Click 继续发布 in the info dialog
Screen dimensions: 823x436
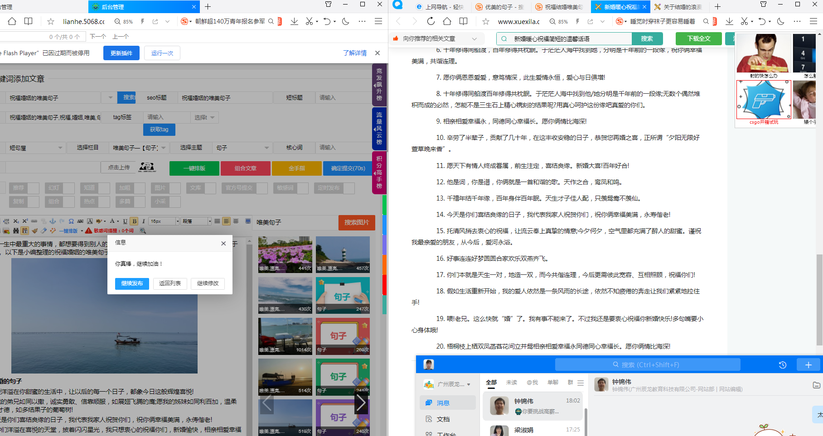(132, 283)
